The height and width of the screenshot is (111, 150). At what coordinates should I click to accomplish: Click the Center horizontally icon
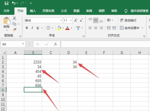[x=96, y=28]
